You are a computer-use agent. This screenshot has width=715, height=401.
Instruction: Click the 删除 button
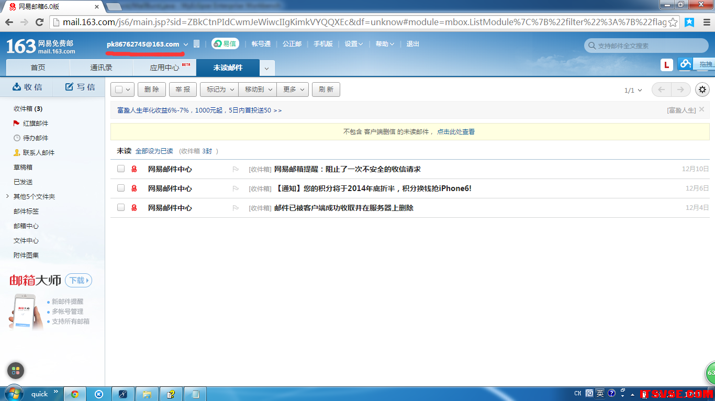click(x=151, y=90)
